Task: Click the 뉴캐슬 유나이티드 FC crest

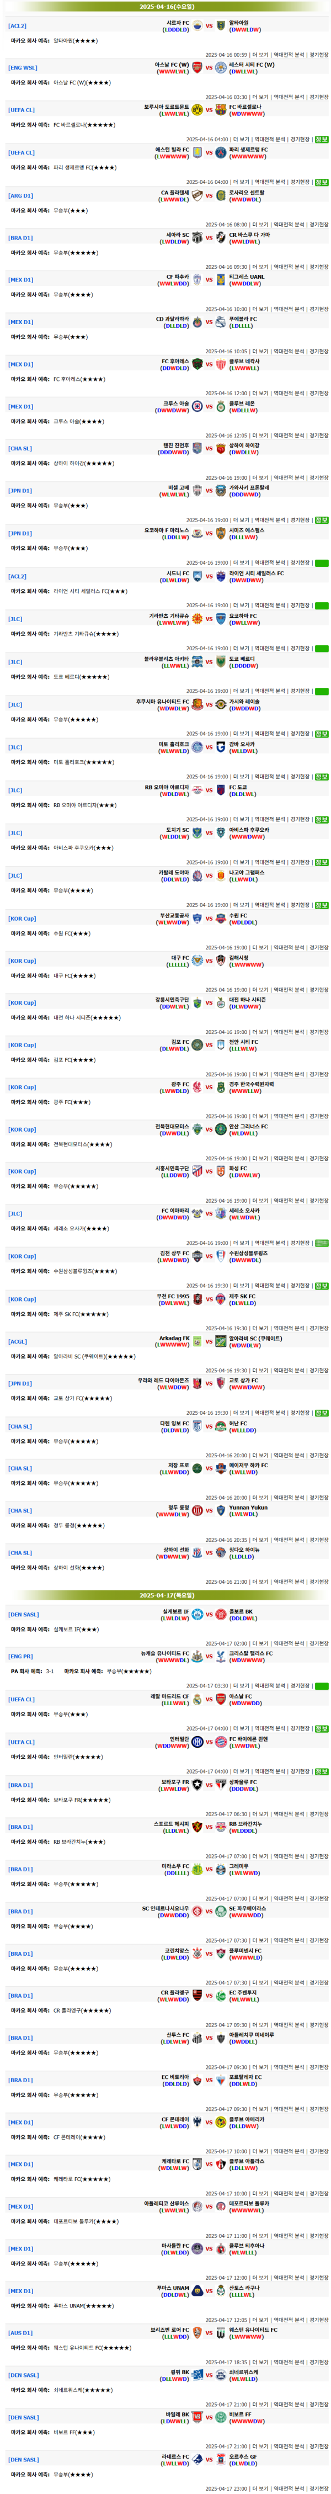Action: point(196,1657)
